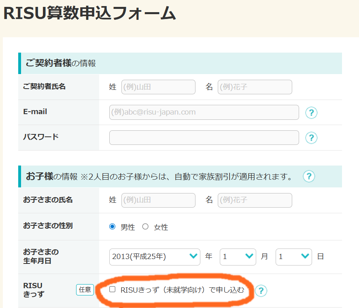Check the RISUきっず（未就学向け）で申し込む checkbox
The width and height of the screenshot is (359, 308).
(x=112, y=289)
